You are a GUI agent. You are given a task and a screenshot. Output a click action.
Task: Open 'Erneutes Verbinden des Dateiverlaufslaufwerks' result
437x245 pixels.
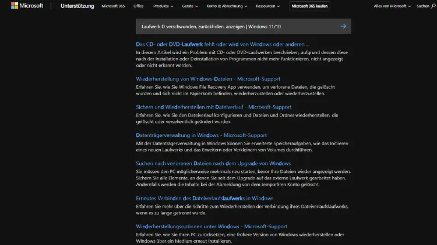coord(205,199)
